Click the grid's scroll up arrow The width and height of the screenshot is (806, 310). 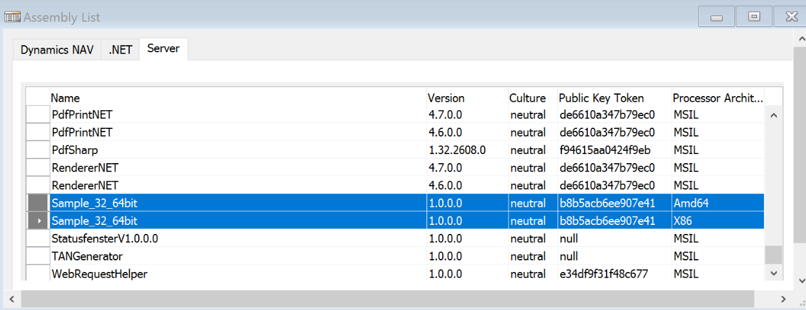pyautogui.click(x=774, y=115)
